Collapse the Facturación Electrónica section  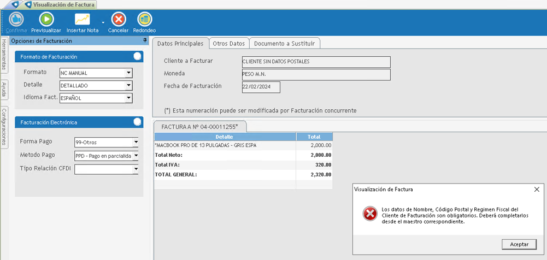(138, 122)
